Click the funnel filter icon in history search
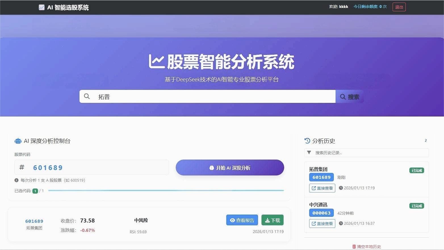 pos(309,152)
